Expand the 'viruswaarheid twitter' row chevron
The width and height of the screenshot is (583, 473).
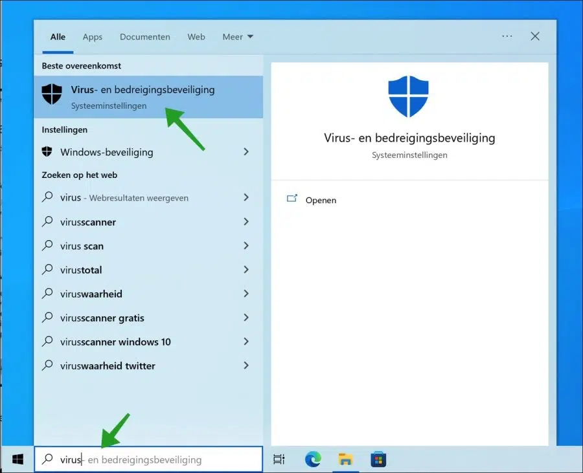[x=246, y=366]
